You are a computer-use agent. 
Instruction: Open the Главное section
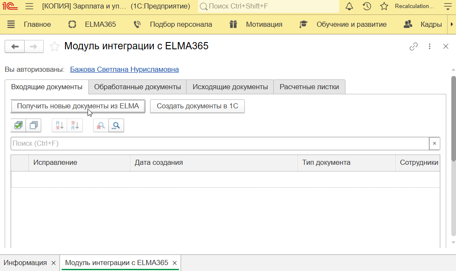(x=37, y=25)
